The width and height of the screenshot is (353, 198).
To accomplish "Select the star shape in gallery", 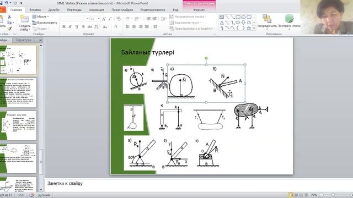I will pyautogui.click(x=249, y=28).
